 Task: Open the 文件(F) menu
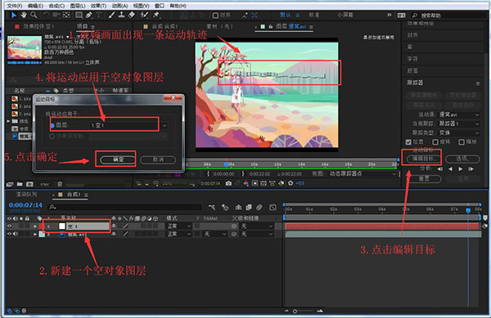tap(15, 6)
